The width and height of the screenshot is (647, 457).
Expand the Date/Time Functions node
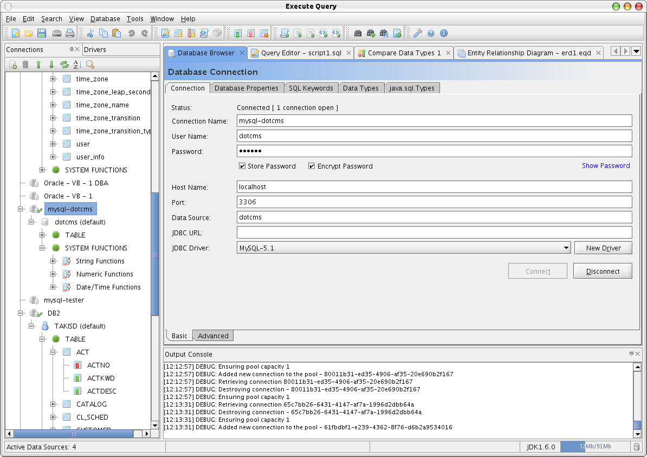[x=53, y=287]
